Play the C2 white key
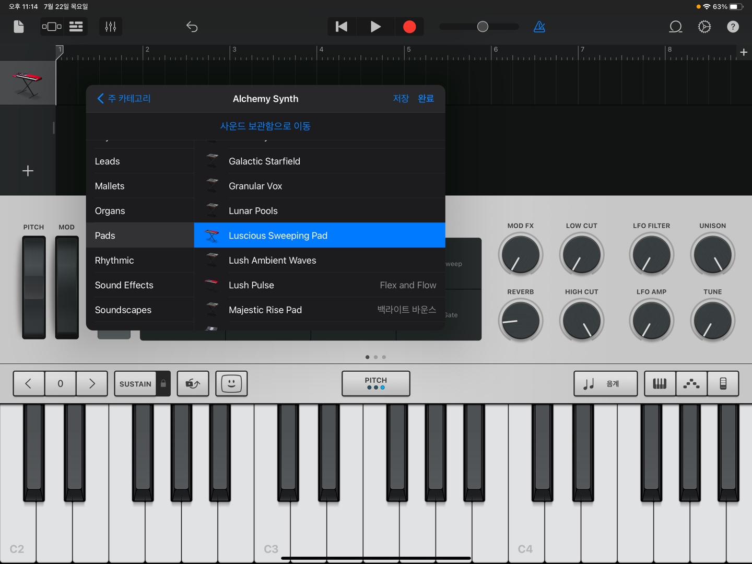This screenshot has height=564, width=752. (18, 527)
